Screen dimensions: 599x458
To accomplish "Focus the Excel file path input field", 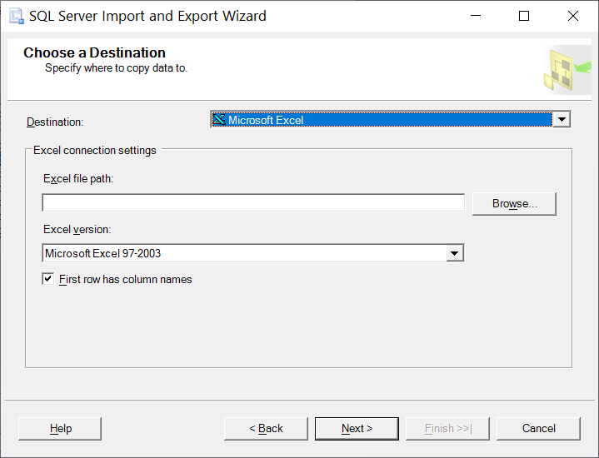I will 253,203.
